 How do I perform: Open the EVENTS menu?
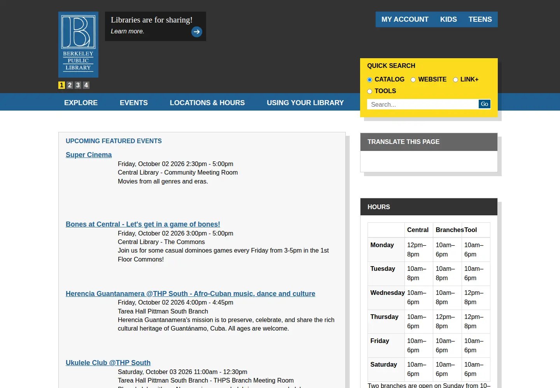tap(134, 102)
